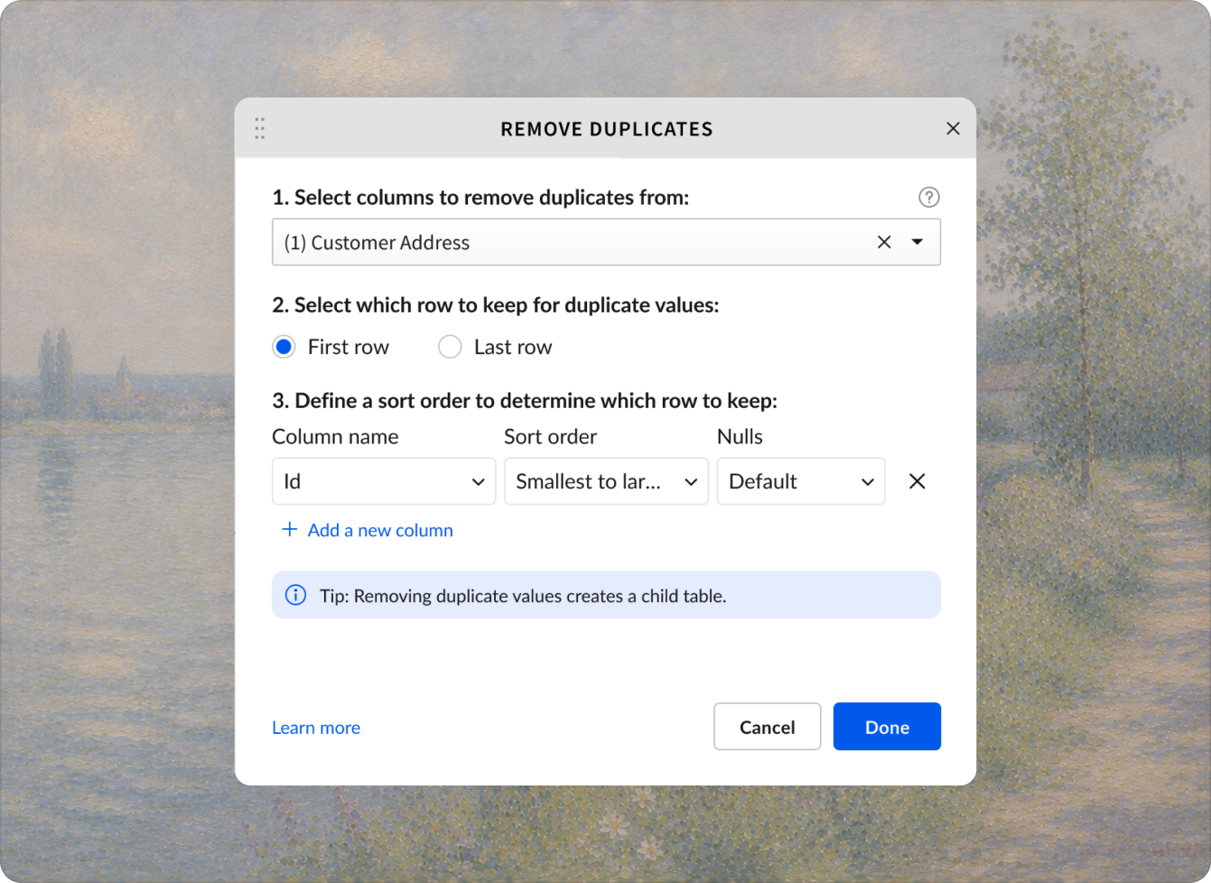
Task: Open the Learn more link
Action: (316, 728)
